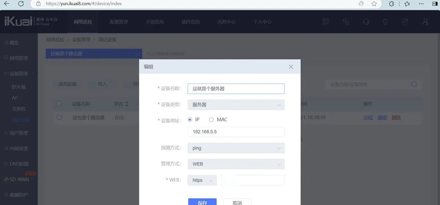Click search magnifier icon in device search
Image resolution: width=440 pixels, height=205 pixels.
pyautogui.click(x=414, y=84)
